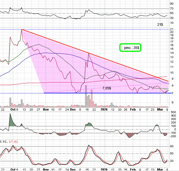Screen dimensions: 179x171
Task: Select the "21$" price annotation text
Action: (160, 25)
